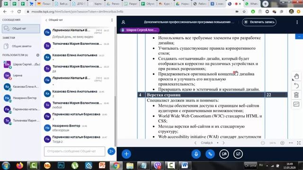Go back with Общий чат arrow
The image size is (303, 170).
tap(54, 20)
